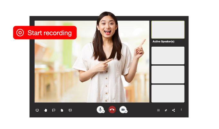Open the whiteboard presentation icon
The width and height of the screenshot is (219, 129).
70,110
